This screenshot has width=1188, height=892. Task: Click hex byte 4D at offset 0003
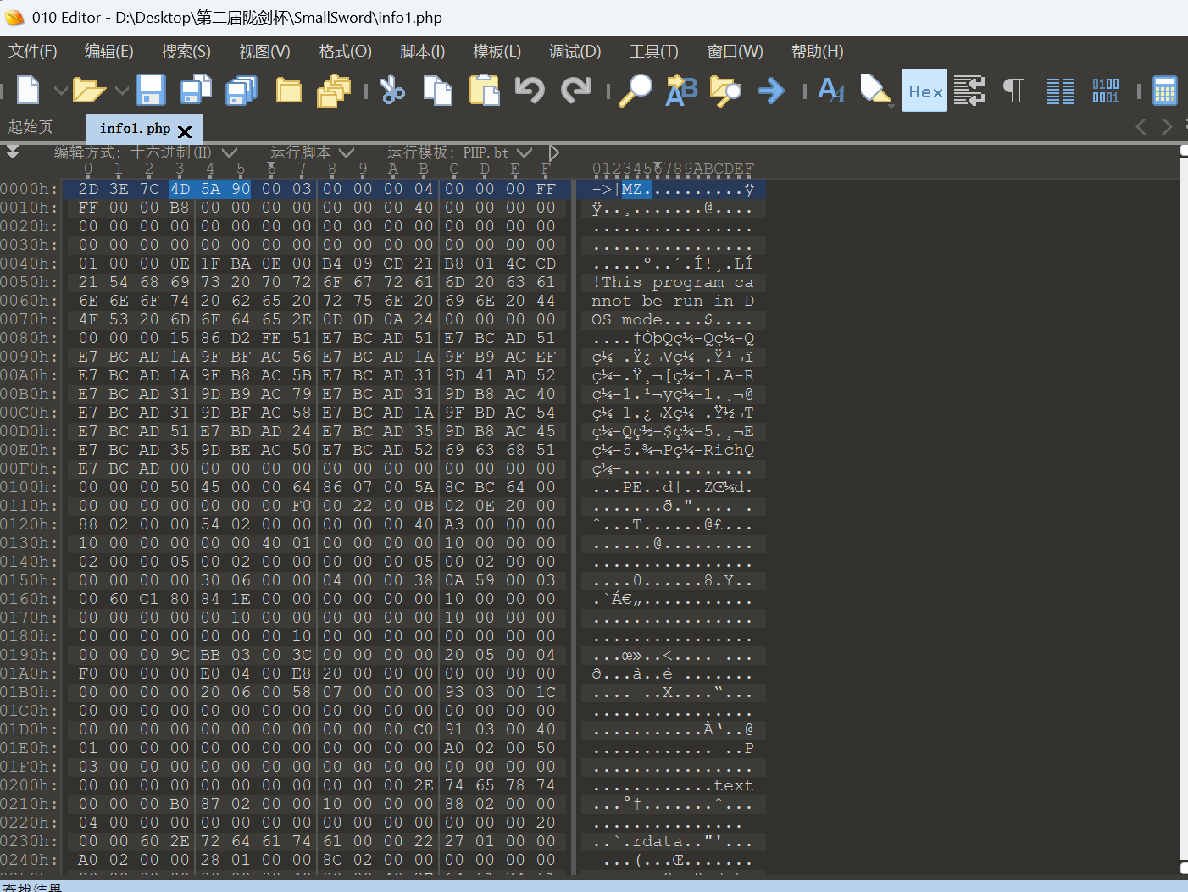coord(180,189)
